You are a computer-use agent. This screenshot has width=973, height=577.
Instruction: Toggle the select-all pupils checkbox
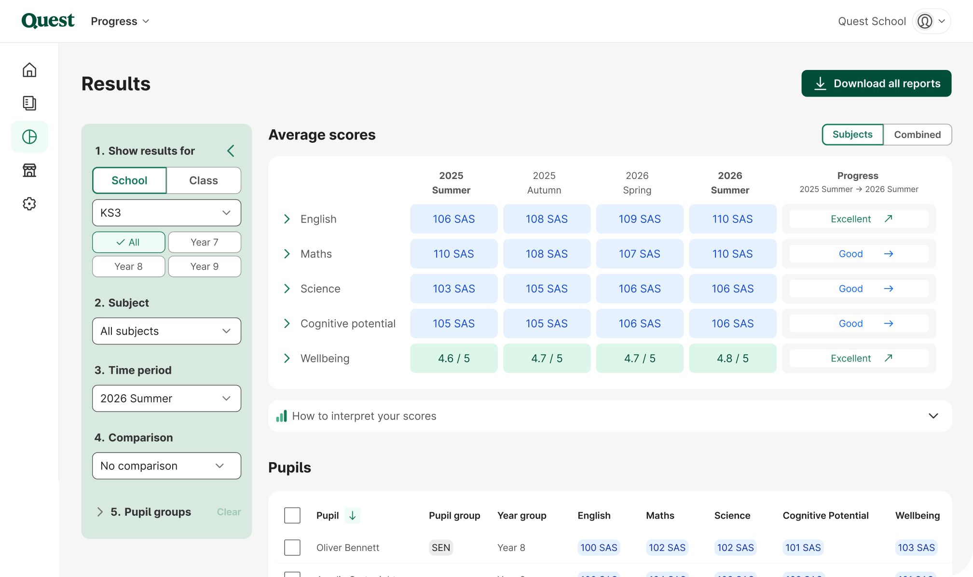[x=292, y=515]
